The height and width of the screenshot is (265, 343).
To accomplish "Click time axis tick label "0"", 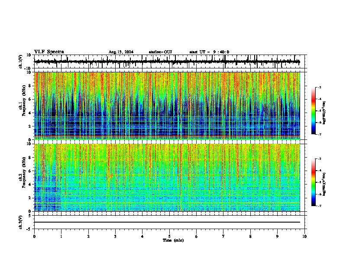I will (x=34, y=236).
